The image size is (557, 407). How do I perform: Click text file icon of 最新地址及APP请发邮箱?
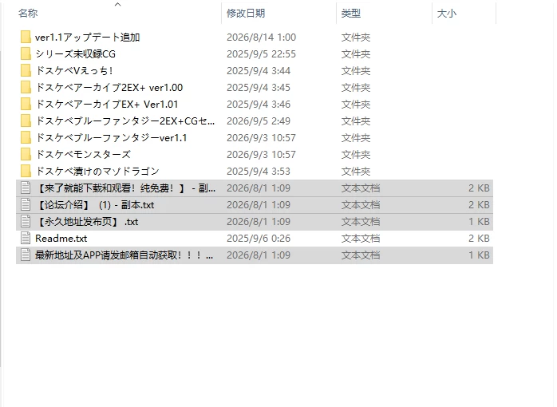point(26,255)
